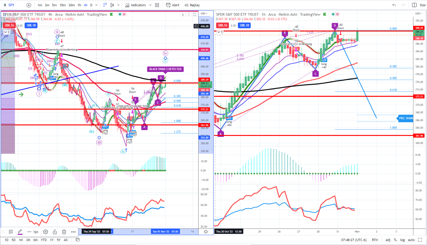Select the 5Y date range
The width and height of the screenshot is (427, 245).
pyautogui.click(x=59, y=240)
